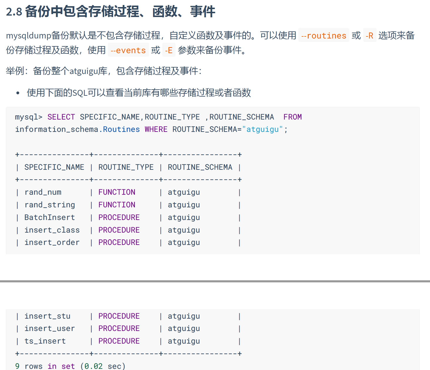
Task: Click the heading '2.8 备份中包含存储过程、函数、事件'
Action: 110,12
